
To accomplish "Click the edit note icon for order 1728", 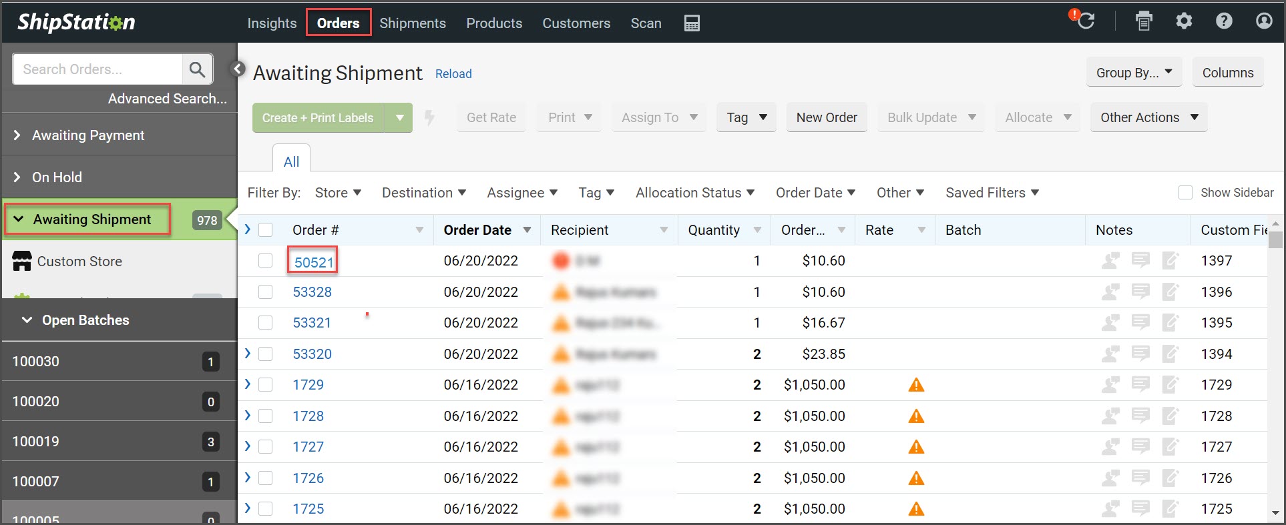I will pyautogui.click(x=1170, y=416).
